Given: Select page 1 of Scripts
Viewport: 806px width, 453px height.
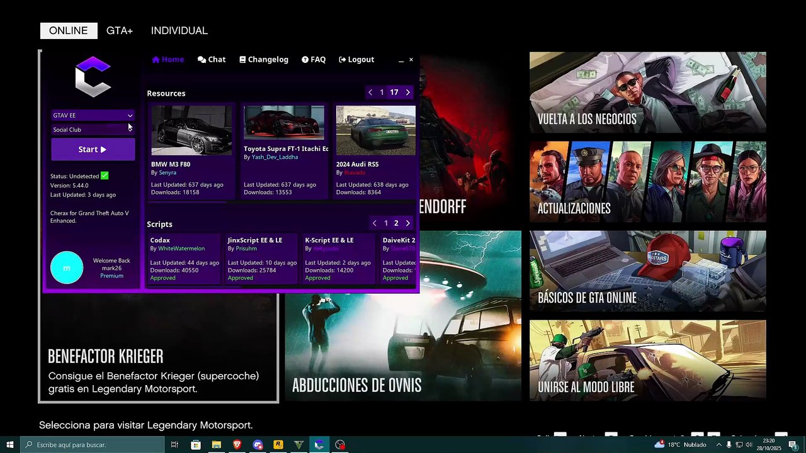Looking at the screenshot, I should 386,223.
